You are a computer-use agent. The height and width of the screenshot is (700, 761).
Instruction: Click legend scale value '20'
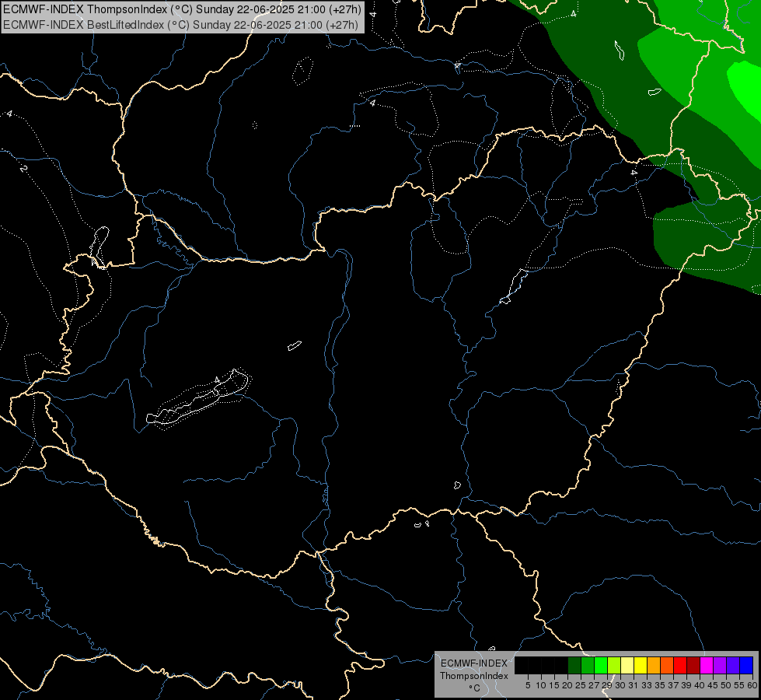pos(567,685)
